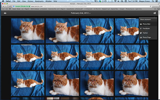This screenshot has height=100, width=160.
Task: Open Reading List glasses icon
Action: [3, 9]
